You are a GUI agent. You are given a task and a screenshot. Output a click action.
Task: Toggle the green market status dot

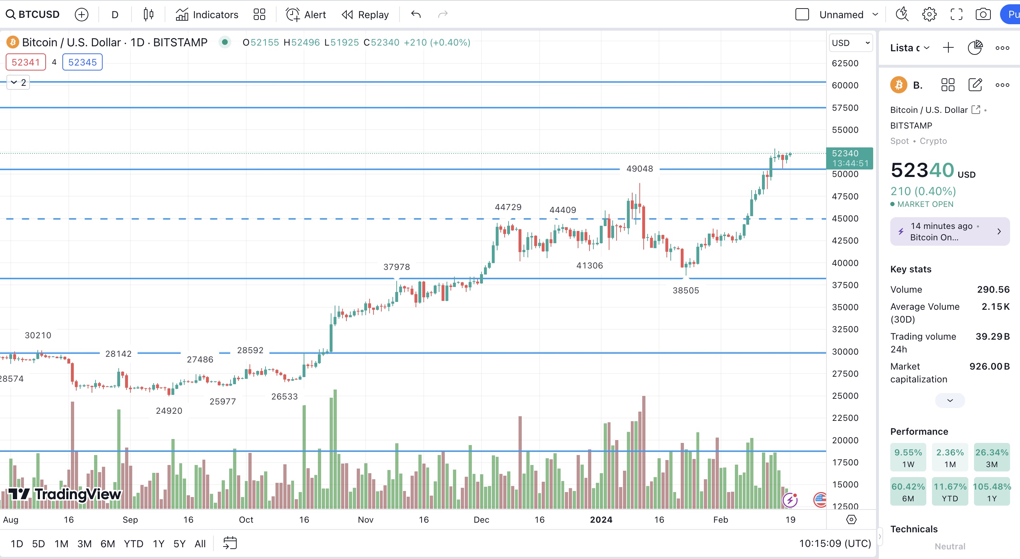[225, 42]
